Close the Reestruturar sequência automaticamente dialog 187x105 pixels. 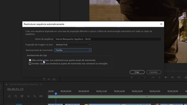point(161,24)
